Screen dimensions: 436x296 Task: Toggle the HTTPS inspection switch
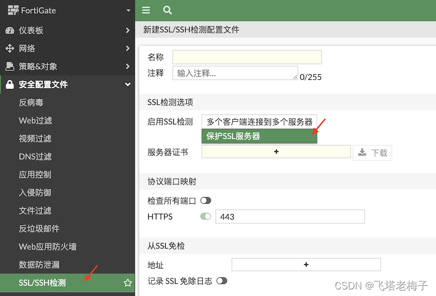(206, 216)
